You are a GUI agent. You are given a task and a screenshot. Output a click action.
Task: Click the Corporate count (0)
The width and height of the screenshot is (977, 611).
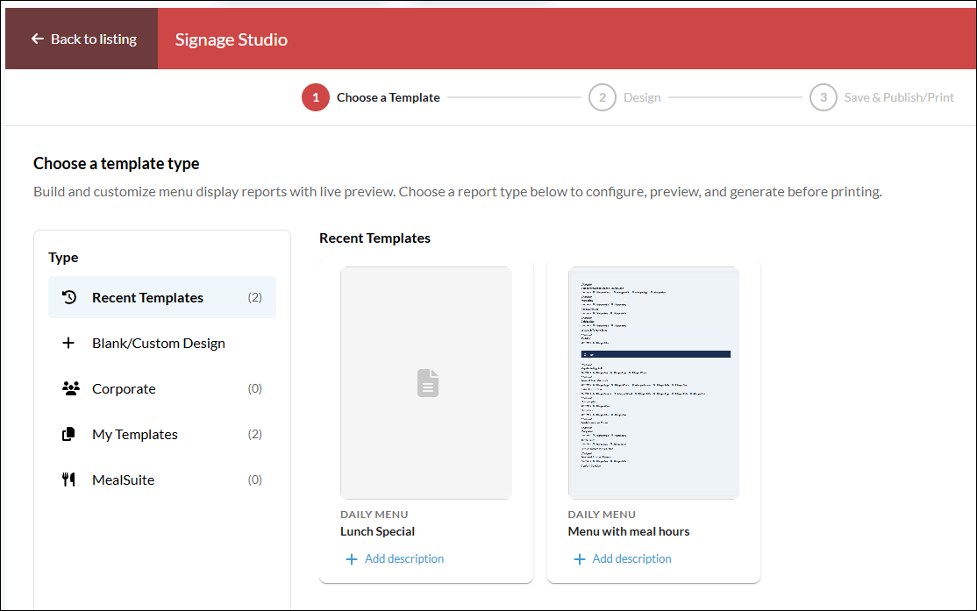255,388
